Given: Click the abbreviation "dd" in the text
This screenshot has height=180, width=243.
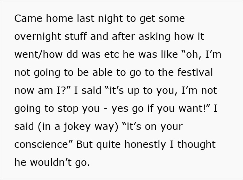Looking at the screenshot, I should pyautogui.click(x=72, y=54).
